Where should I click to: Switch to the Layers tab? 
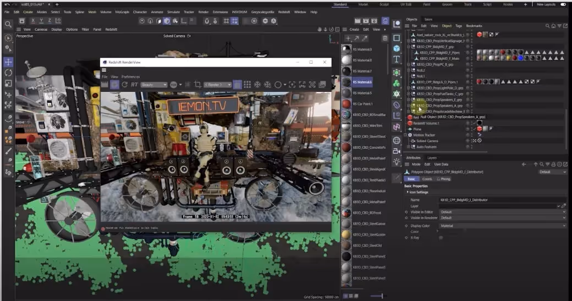click(432, 158)
